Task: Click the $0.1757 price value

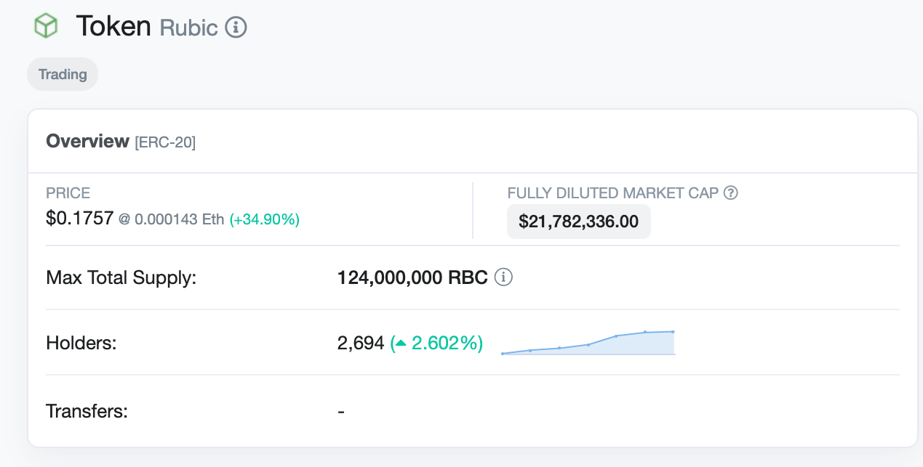Action: [79, 219]
